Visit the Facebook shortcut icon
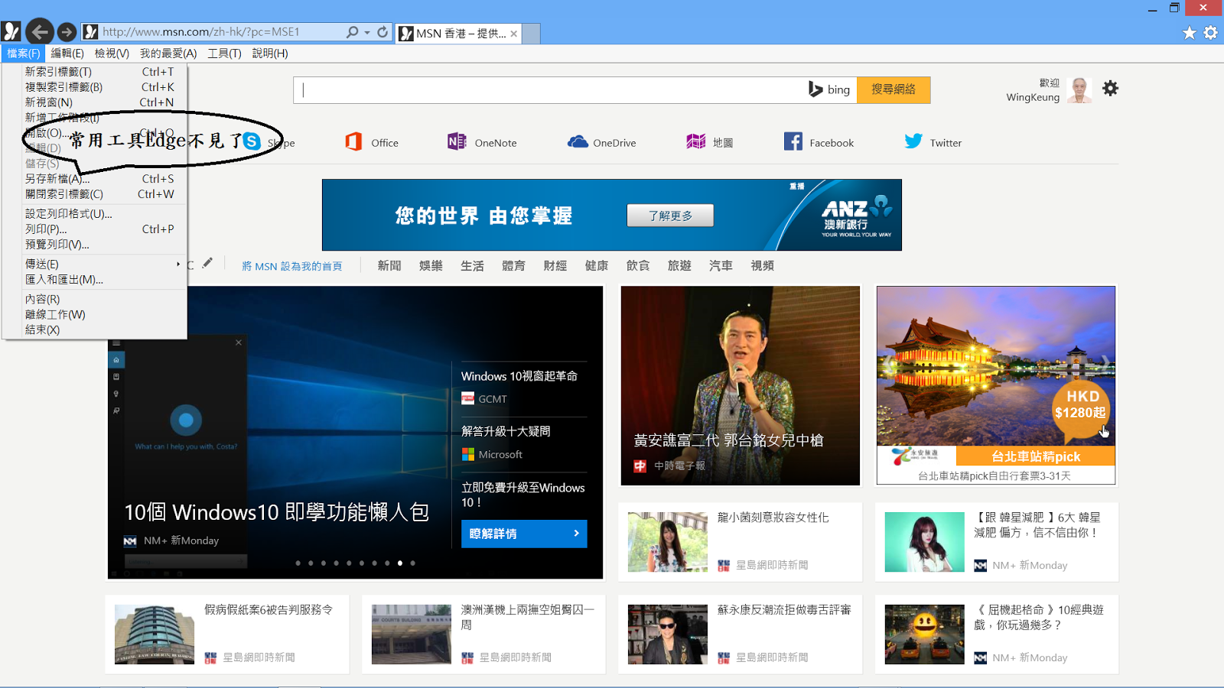 pos(793,141)
